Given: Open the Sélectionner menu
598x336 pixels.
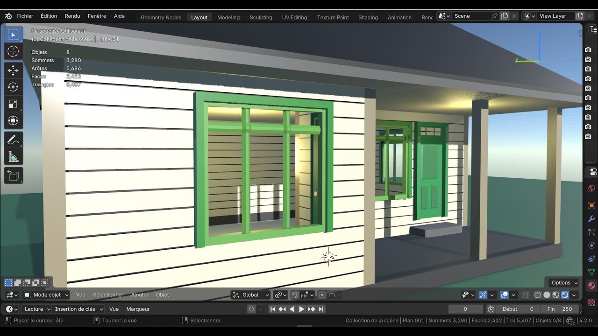Looking at the screenshot, I should click(x=108, y=295).
